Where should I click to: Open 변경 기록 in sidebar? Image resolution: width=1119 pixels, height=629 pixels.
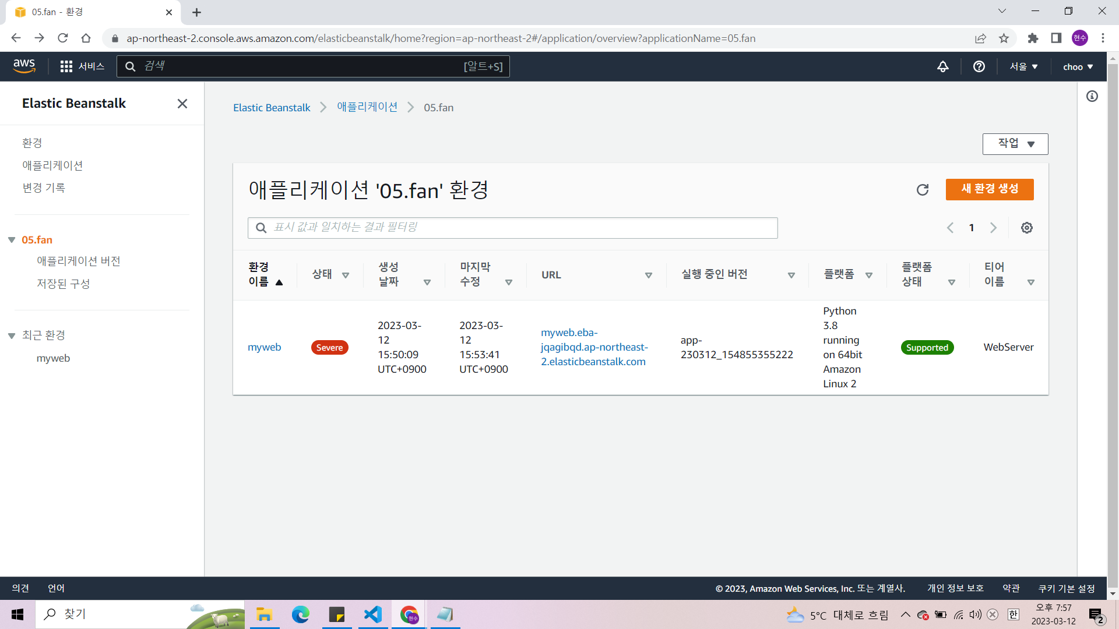coord(44,188)
